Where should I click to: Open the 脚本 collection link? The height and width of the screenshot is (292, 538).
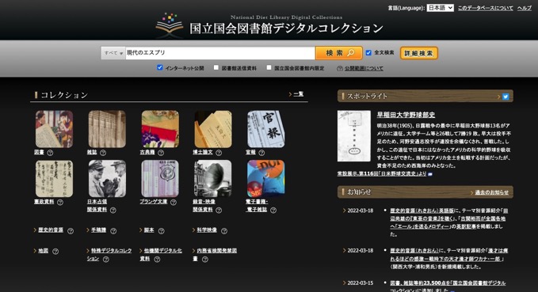(149, 230)
